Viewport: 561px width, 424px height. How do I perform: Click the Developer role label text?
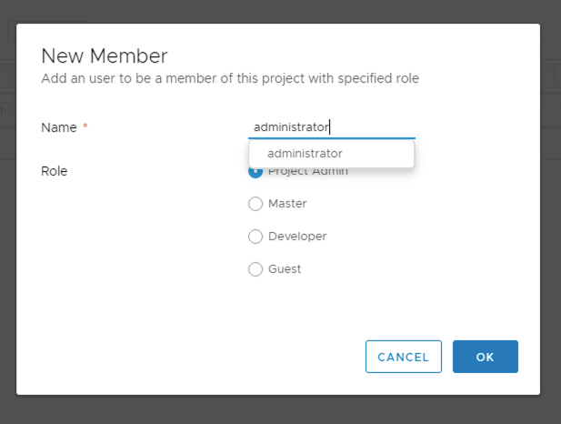point(297,237)
